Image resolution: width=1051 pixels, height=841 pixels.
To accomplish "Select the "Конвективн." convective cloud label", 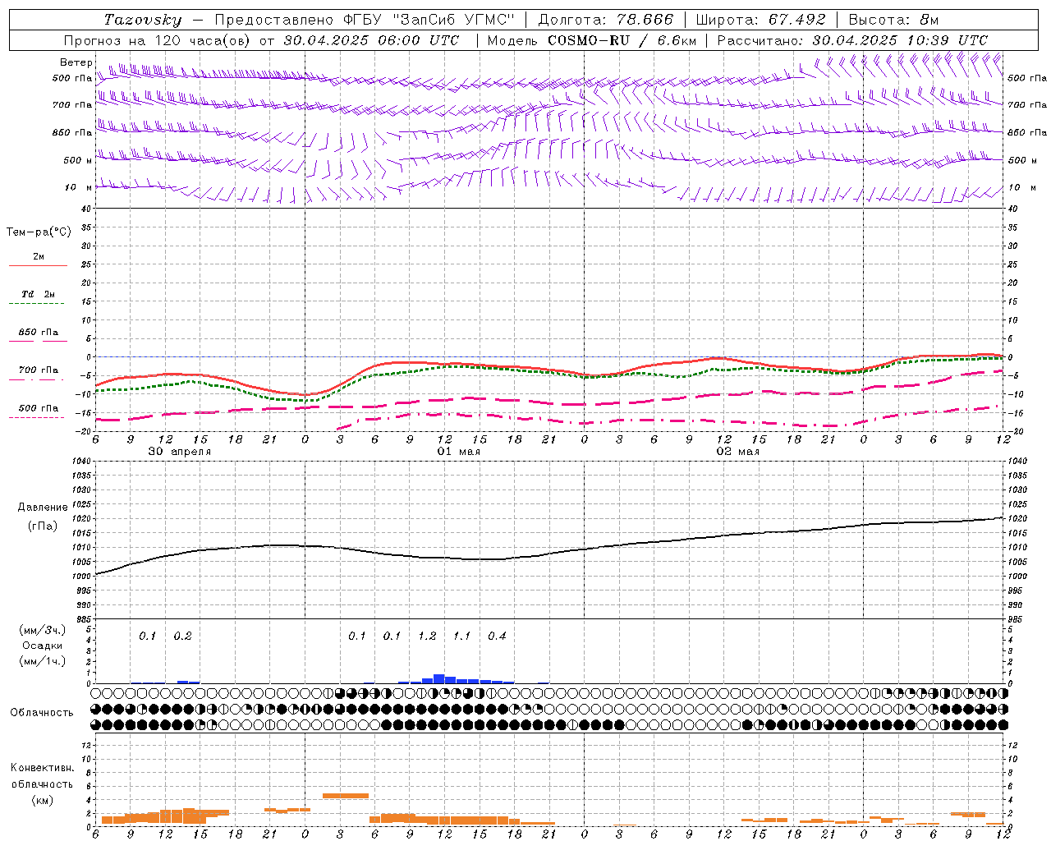I will coord(42,768).
